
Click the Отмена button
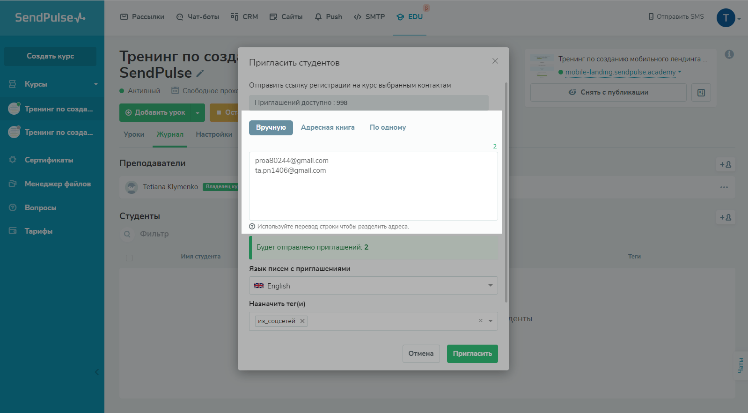421,354
